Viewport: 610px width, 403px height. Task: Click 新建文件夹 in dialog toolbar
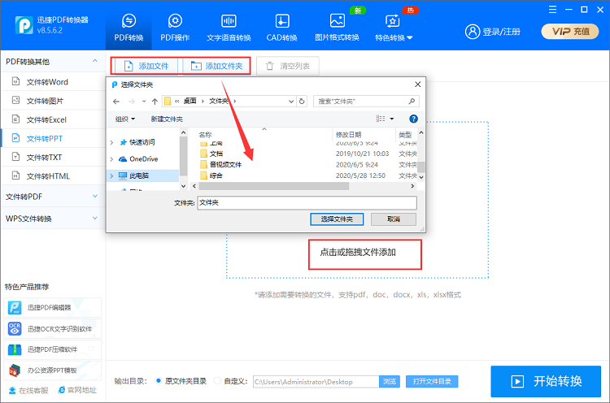167,119
